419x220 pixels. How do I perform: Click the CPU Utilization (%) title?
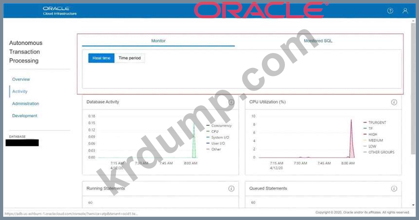(x=267, y=102)
